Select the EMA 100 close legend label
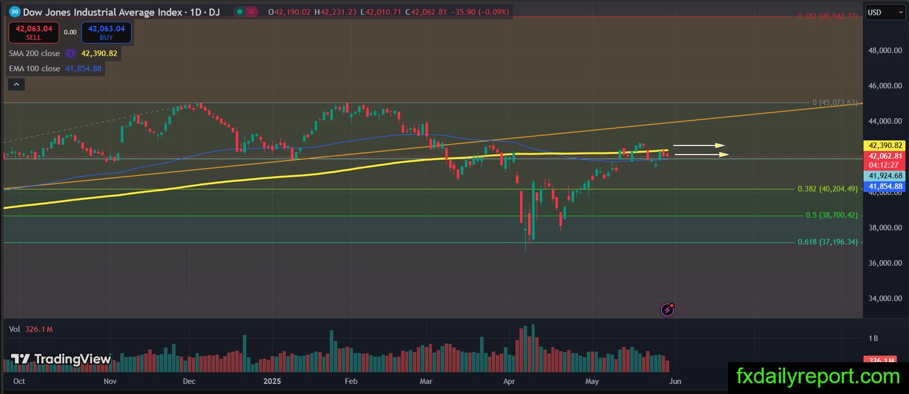909x394 pixels. tap(34, 69)
